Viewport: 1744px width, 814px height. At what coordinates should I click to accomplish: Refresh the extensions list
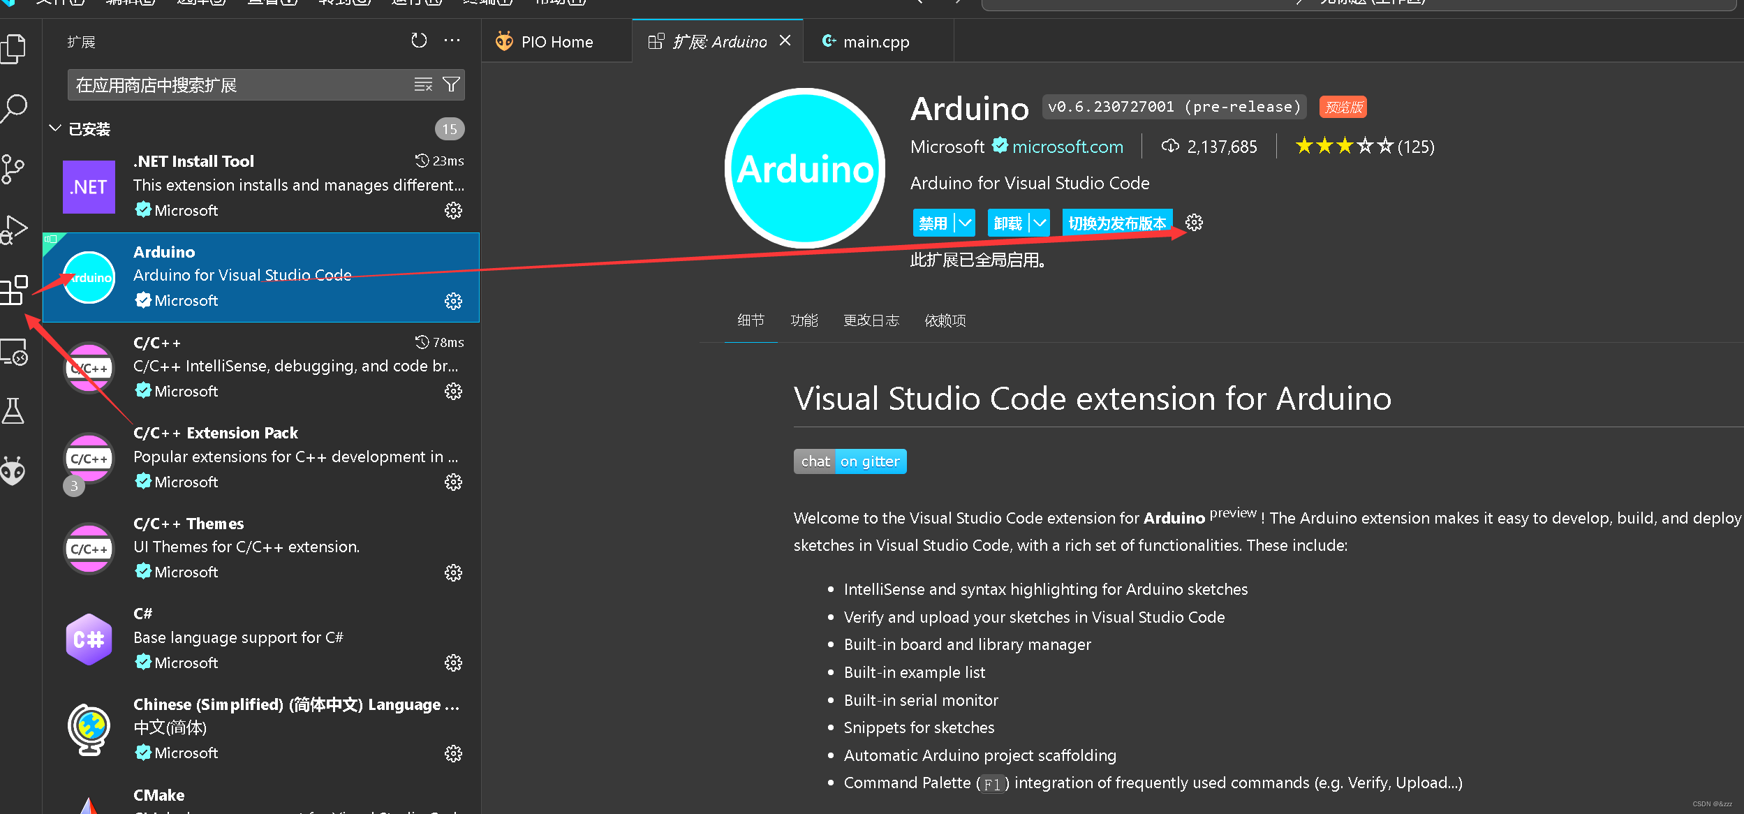419,40
